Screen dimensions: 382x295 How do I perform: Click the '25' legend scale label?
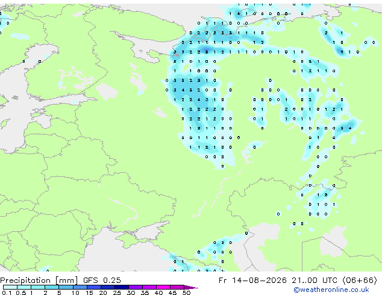coord(117,293)
